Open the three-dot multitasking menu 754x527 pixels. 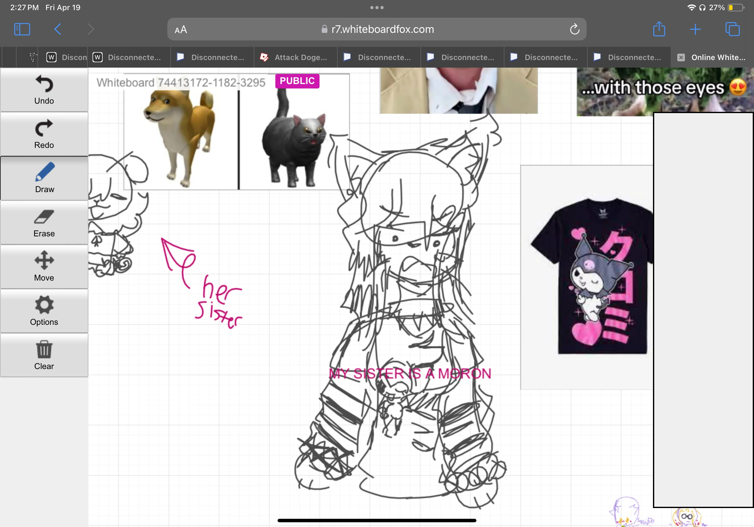pos(377,8)
